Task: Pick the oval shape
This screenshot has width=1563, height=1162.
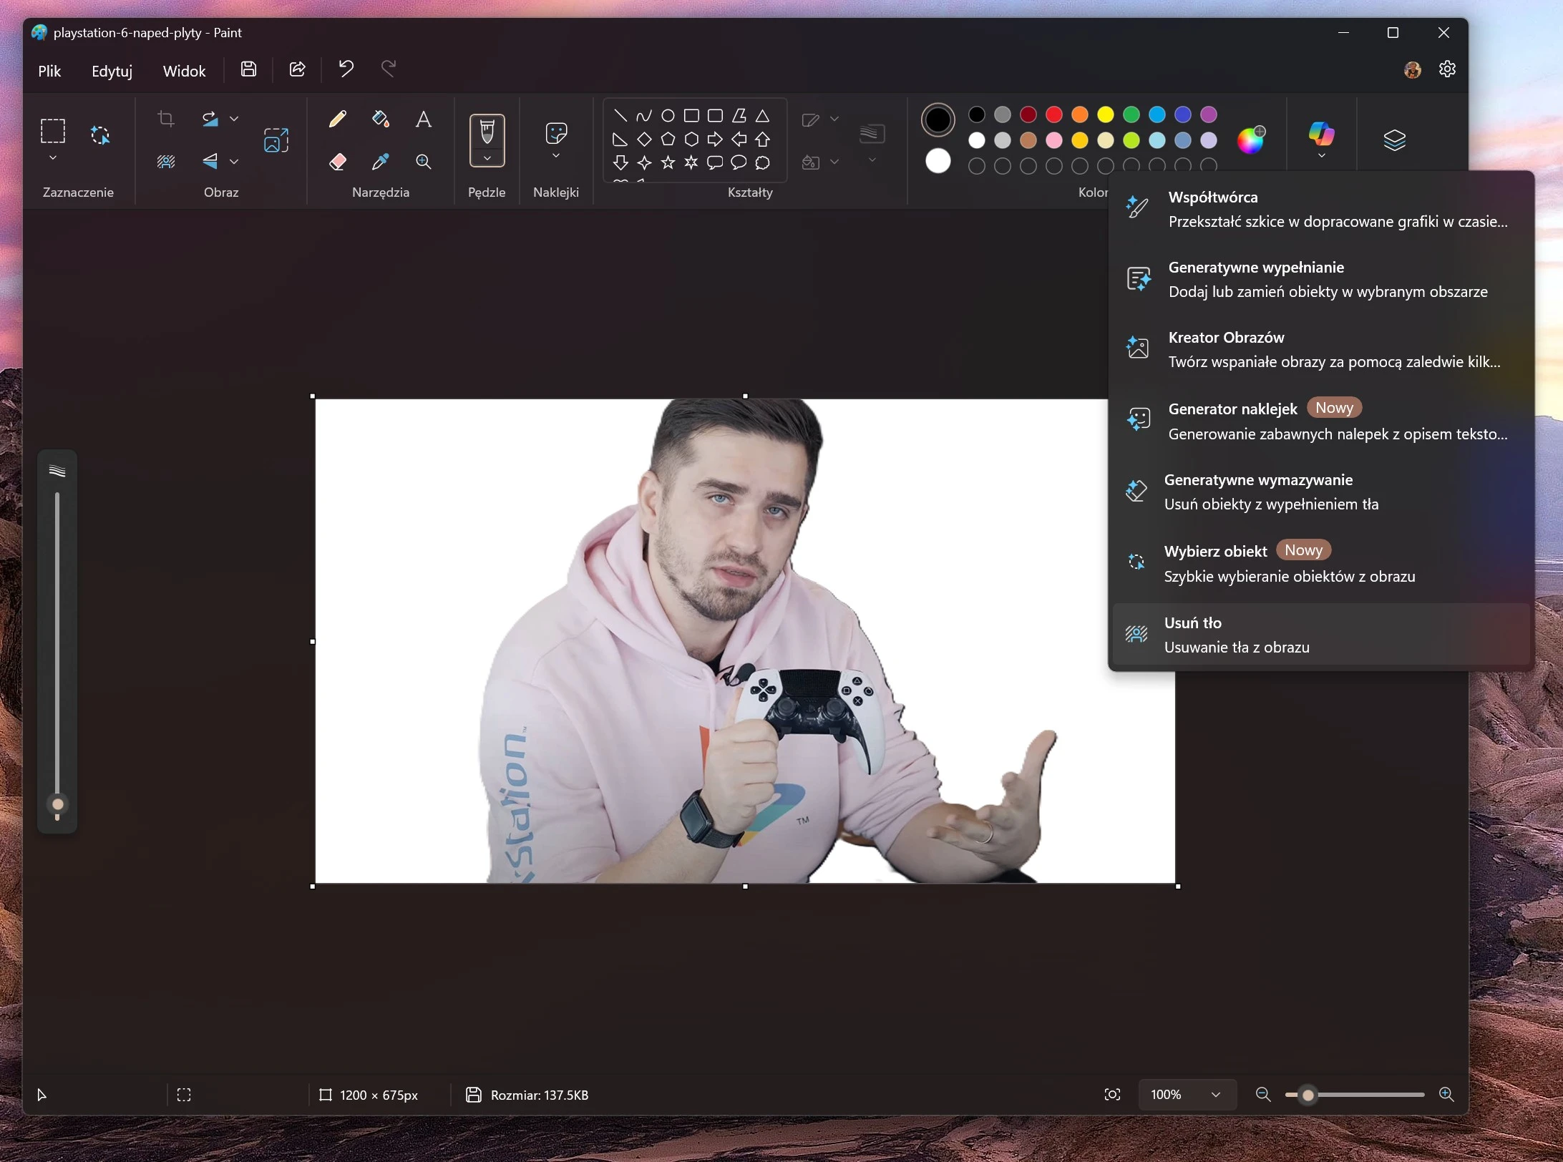Action: [x=668, y=116]
